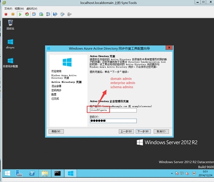
Task: Click the 已完成 step in sidebar
Action: (x=55, y=99)
